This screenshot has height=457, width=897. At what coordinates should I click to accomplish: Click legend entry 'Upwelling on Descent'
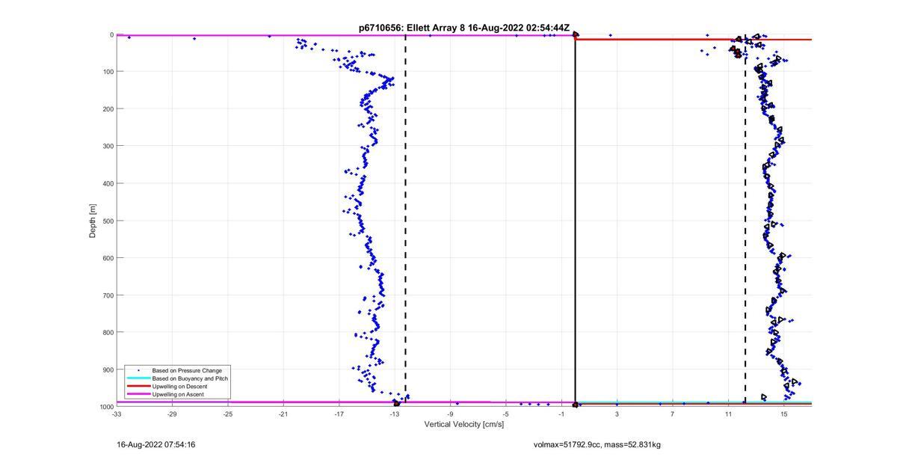(179, 386)
